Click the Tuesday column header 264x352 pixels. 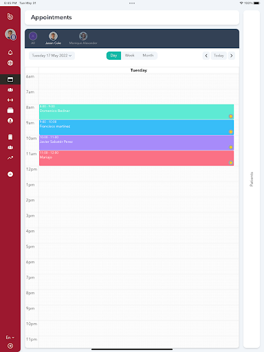139,70
